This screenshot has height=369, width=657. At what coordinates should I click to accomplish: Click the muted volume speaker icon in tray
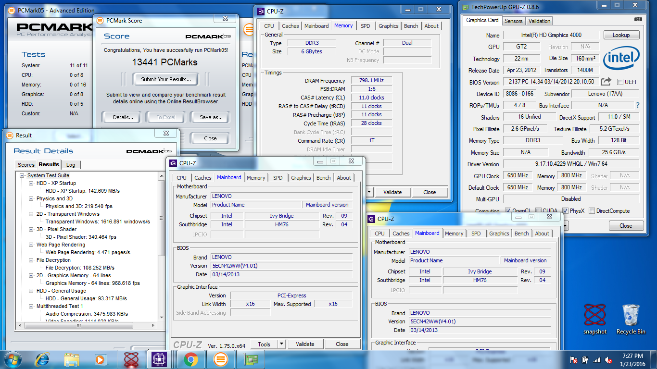pyautogui.click(x=609, y=359)
